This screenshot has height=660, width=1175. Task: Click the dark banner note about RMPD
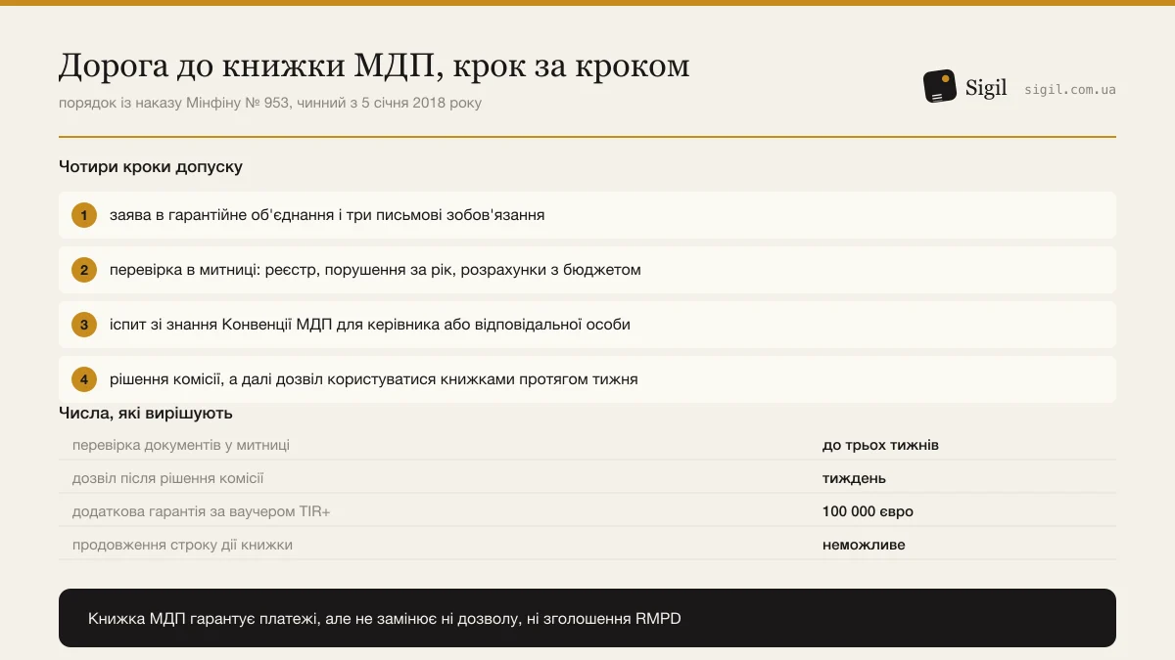[587, 618]
